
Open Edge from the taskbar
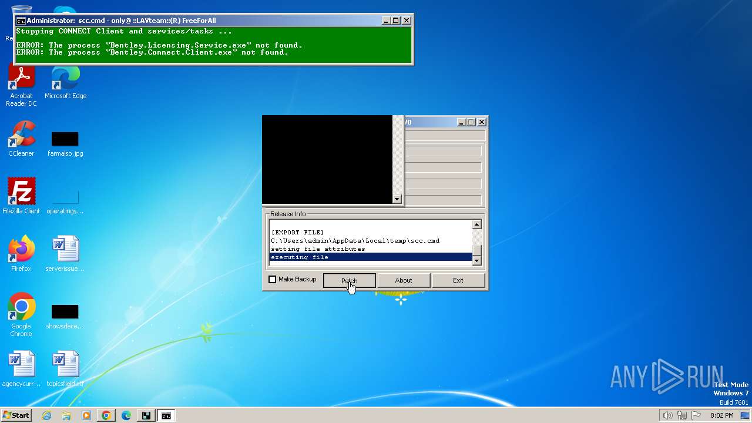point(126,415)
